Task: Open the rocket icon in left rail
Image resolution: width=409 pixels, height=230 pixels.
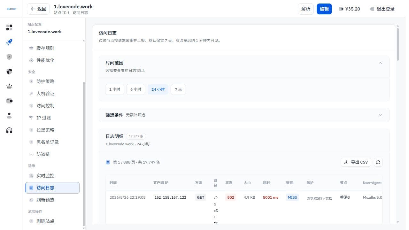Action: 9,42
